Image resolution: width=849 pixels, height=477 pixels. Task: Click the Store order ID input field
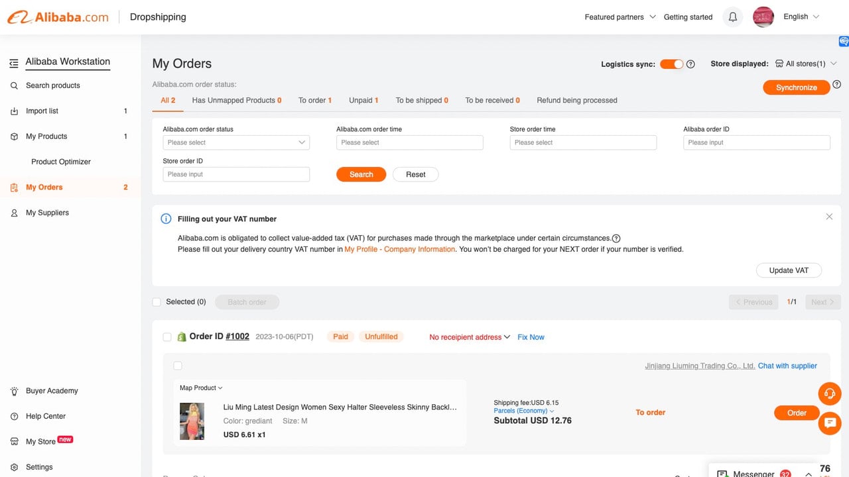tap(236, 174)
